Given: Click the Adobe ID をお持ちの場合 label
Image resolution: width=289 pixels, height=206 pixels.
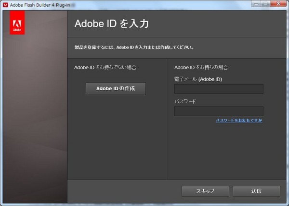Looking at the screenshot, I should click(x=201, y=67).
